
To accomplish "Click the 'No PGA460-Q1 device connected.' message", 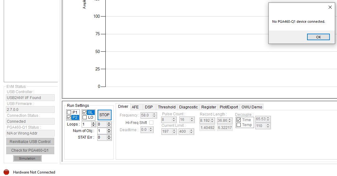I will 299,21.
